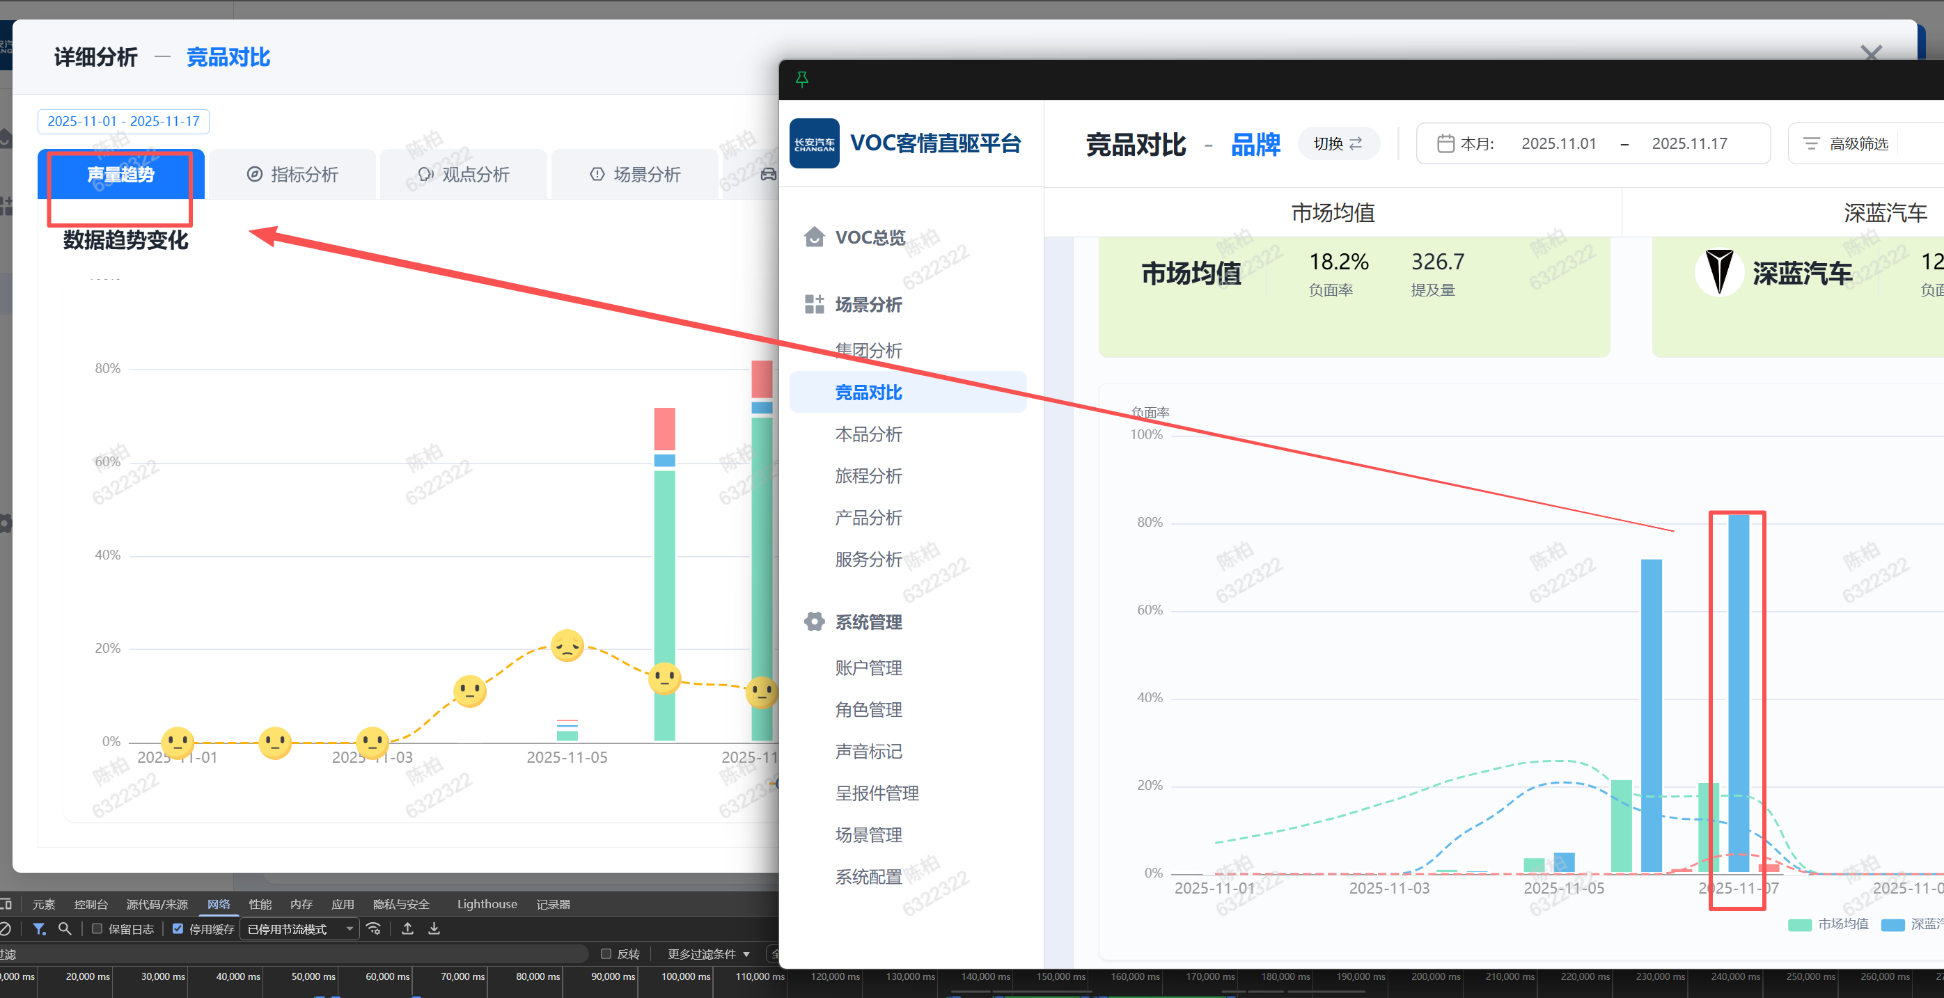Open the 已停用节流模式 throttling dropdown
The height and width of the screenshot is (998, 1944).
point(299,928)
